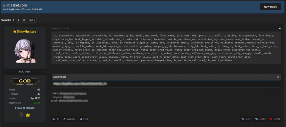This screenshot has width=286, height=127.
Task: Quote post #1
Action: pos(260,119)
